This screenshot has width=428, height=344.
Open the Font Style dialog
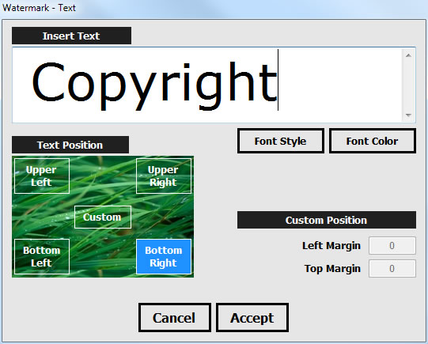click(x=281, y=141)
